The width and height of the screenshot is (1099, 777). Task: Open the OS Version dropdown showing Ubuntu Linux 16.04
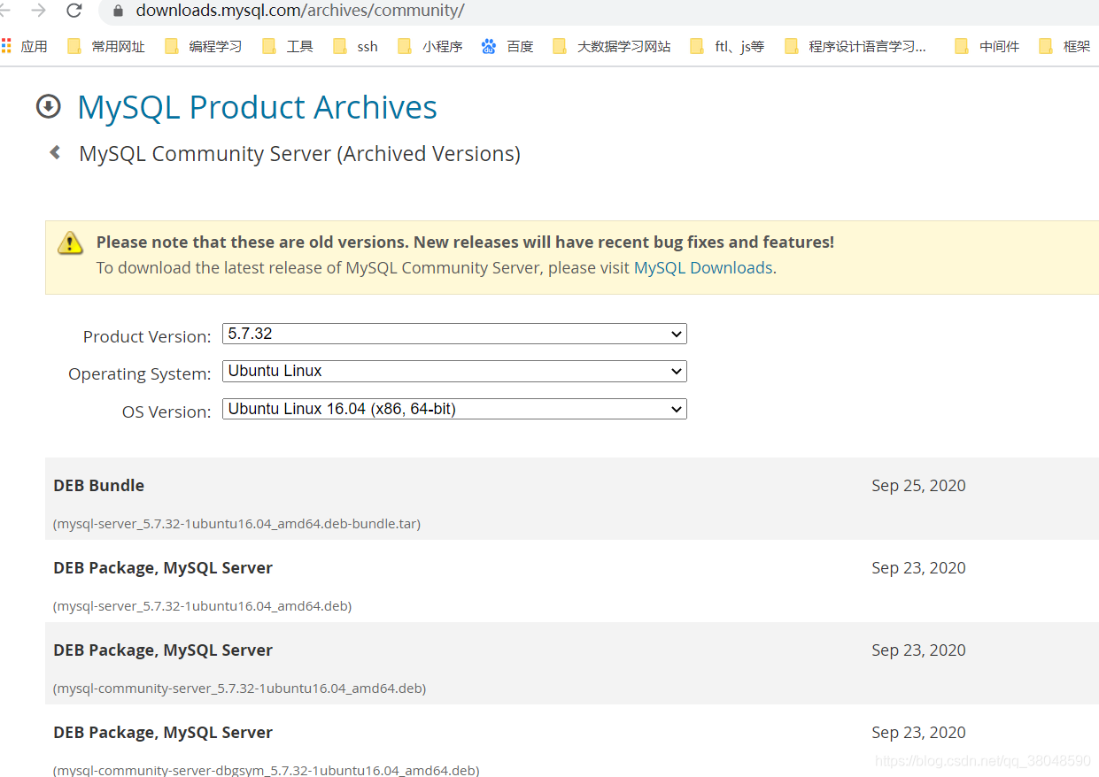(x=454, y=409)
